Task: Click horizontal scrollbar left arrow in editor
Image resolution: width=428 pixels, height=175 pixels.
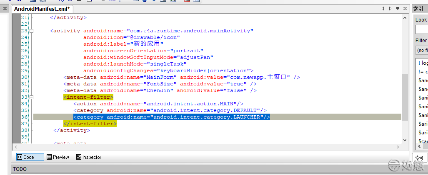Action: point(16,147)
